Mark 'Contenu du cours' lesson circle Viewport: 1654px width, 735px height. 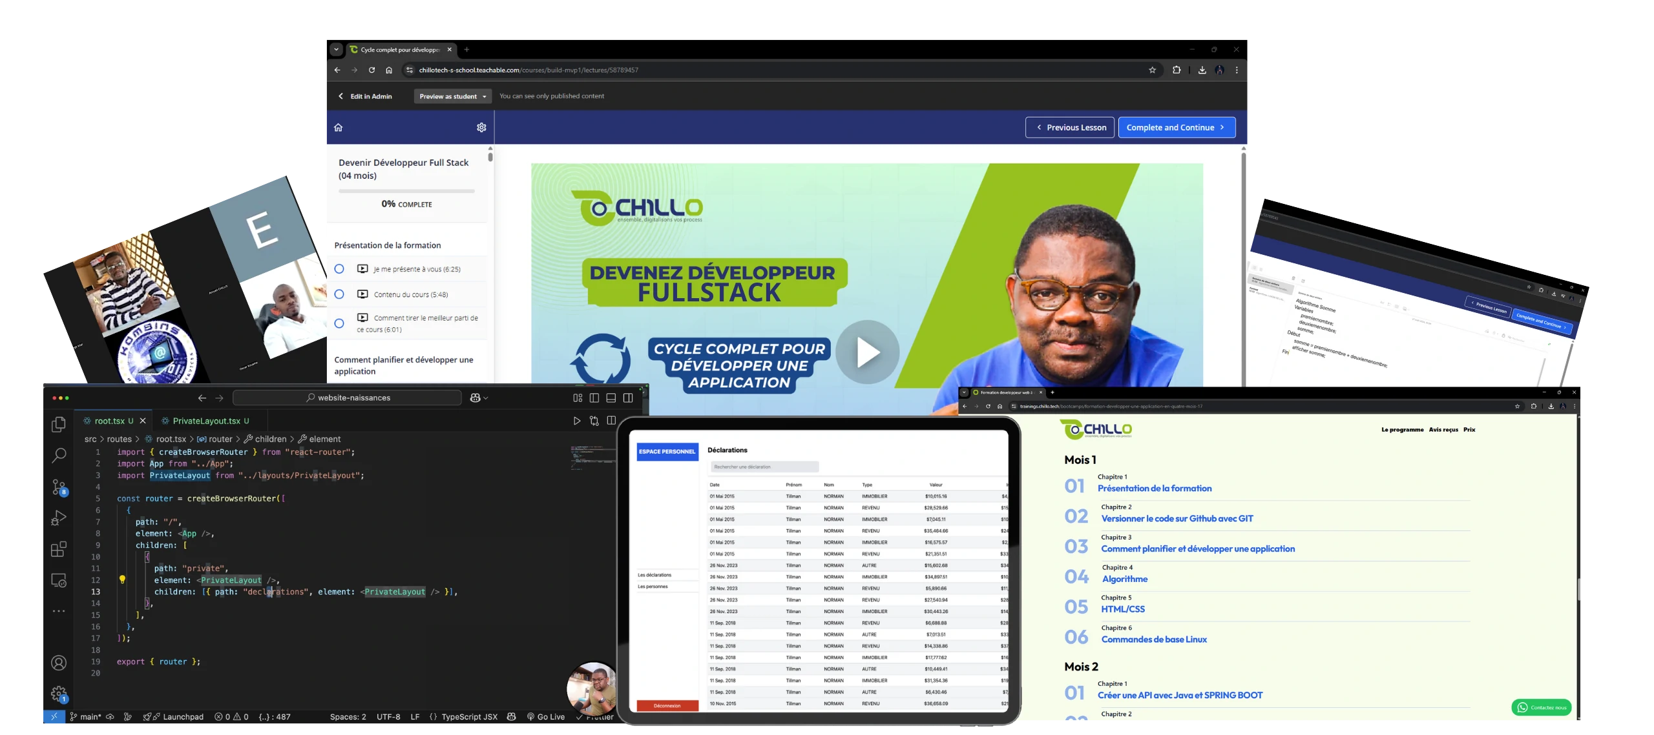pos(339,294)
